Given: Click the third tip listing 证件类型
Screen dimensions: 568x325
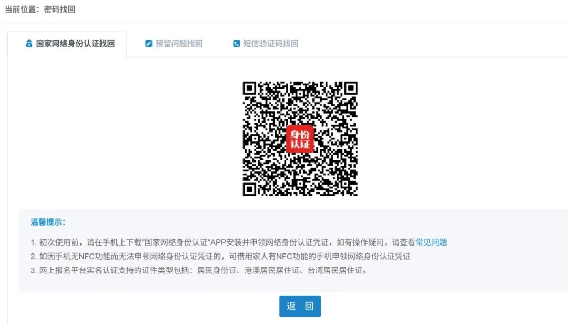Looking at the screenshot, I should pyautogui.click(x=200, y=271).
